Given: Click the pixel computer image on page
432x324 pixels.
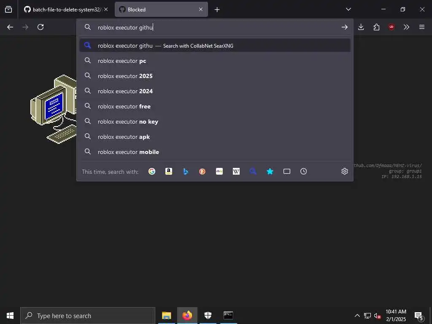Looking at the screenshot, I should tap(54, 109).
